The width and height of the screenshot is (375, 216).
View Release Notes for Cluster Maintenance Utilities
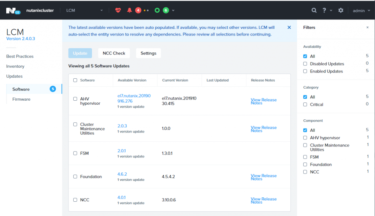[x=264, y=129]
